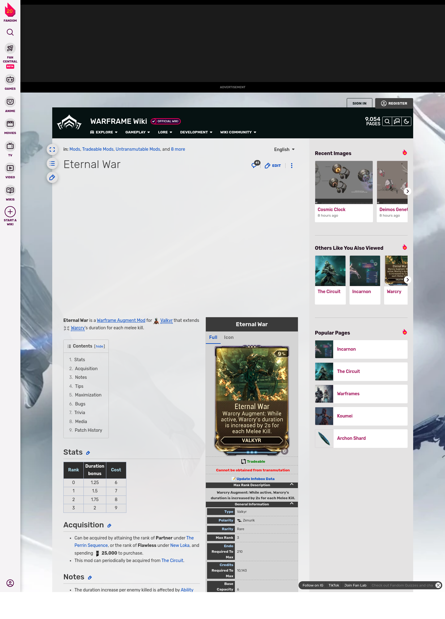Open the English language dropdown
This screenshot has height=619, width=445.
click(x=284, y=149)
